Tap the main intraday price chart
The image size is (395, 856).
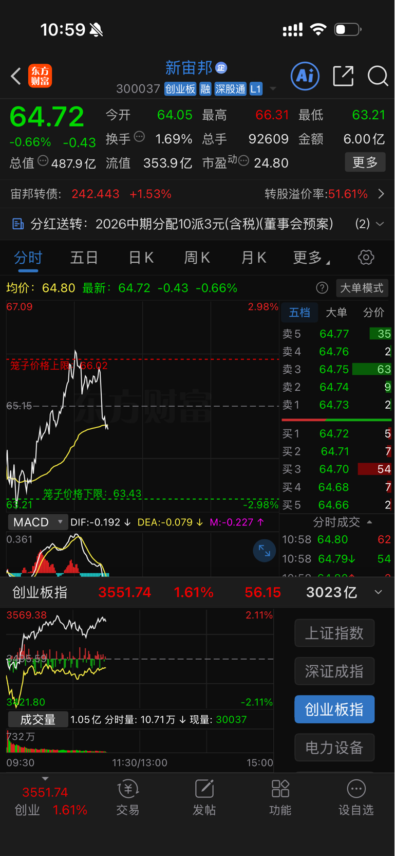(x=142, y=406)
